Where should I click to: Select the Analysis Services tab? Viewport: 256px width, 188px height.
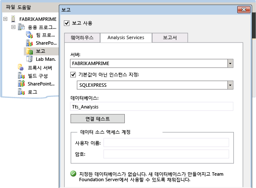(x=126, y=38)
